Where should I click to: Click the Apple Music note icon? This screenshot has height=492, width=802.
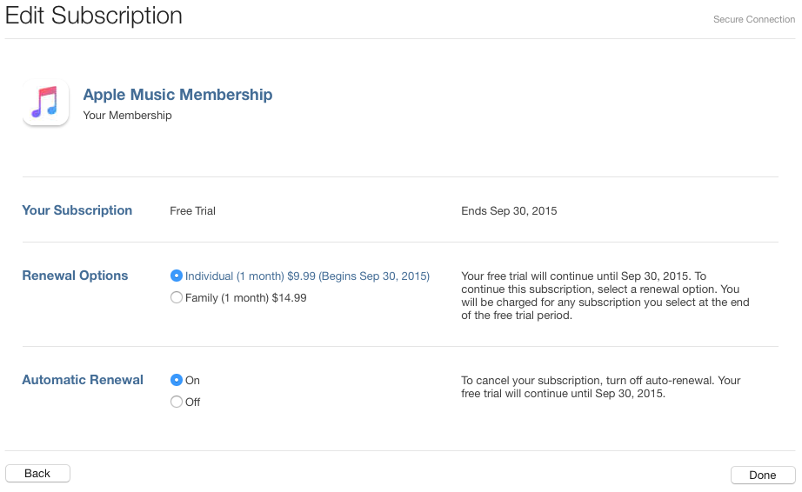45,103
